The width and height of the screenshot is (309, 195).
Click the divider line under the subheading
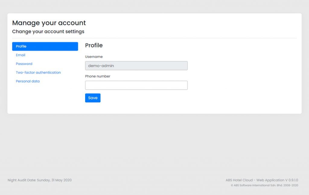[x=154, y=38]
